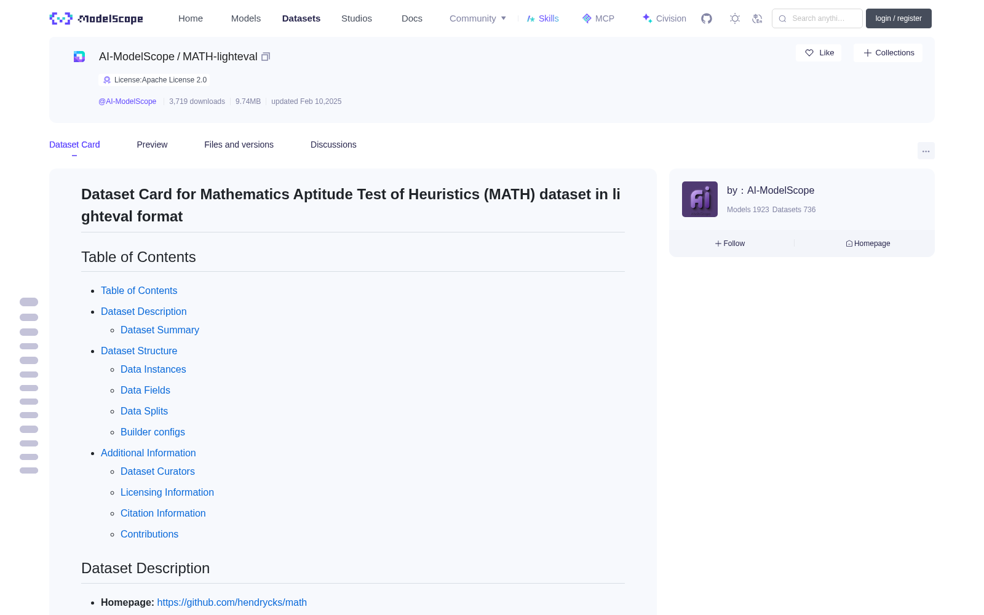Add dataset to Collections
984x615 pixels.
[x=888, y=53]
